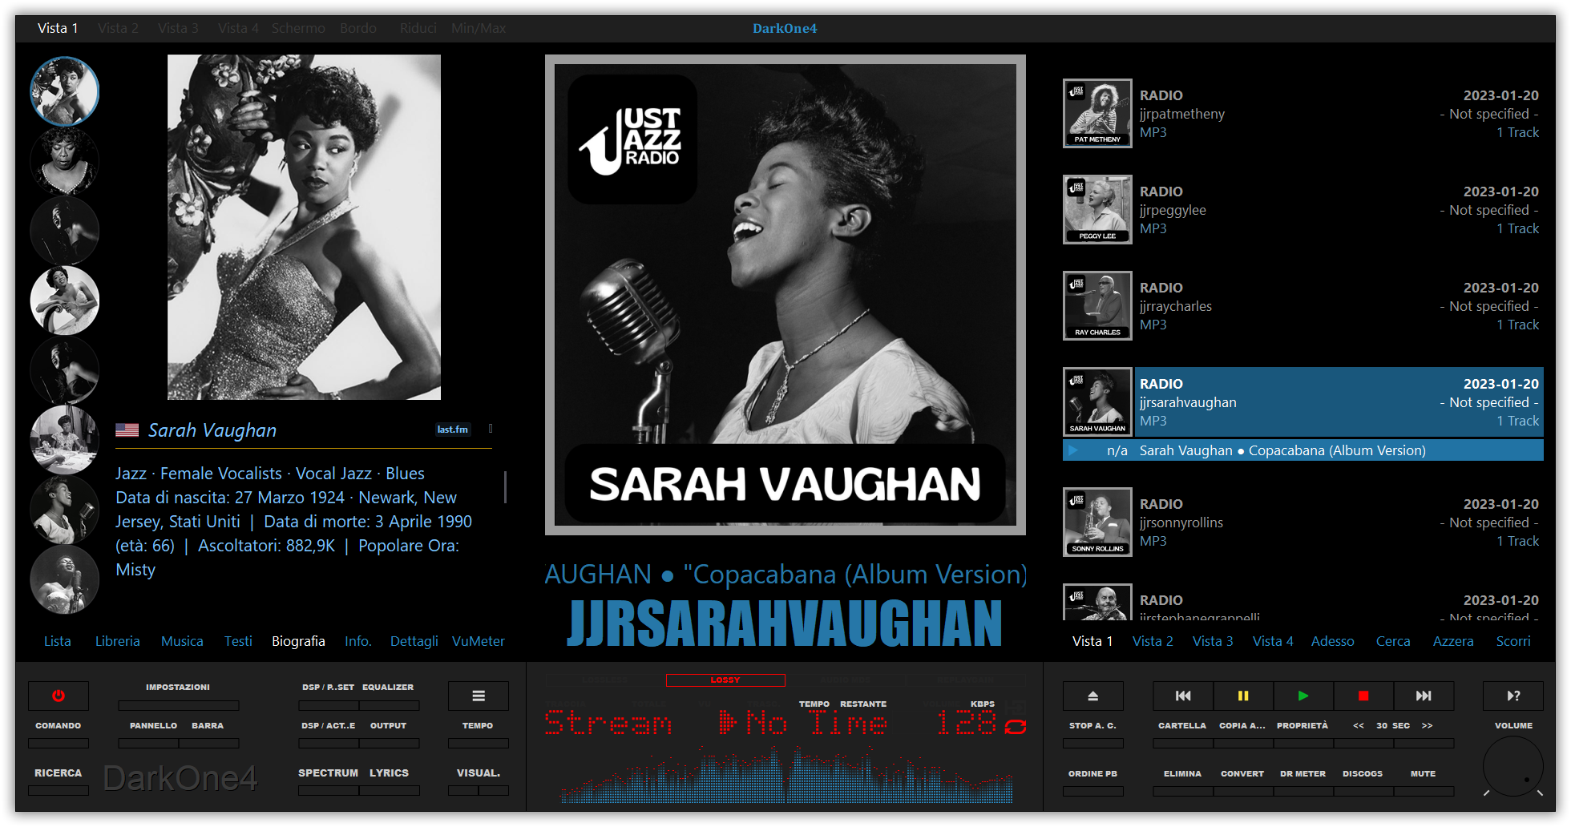Select the second circular artist photo thumbnail
The width and height of the screenshot is (1571, 827).
(65, 161)
